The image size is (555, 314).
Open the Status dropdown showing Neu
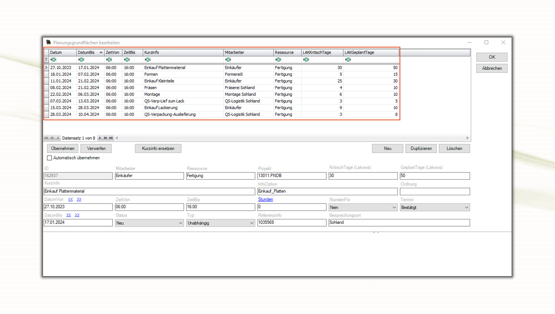[x=149, y=223]
